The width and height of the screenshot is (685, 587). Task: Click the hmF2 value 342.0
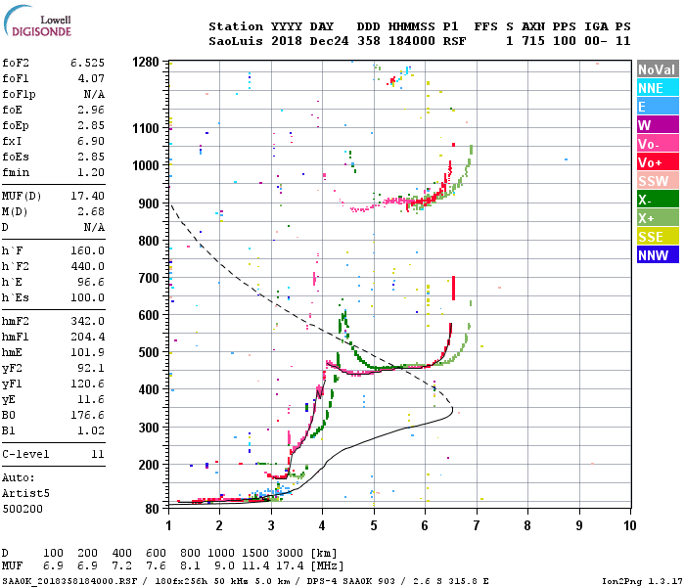pyautogui.click(x=87, y=321)
